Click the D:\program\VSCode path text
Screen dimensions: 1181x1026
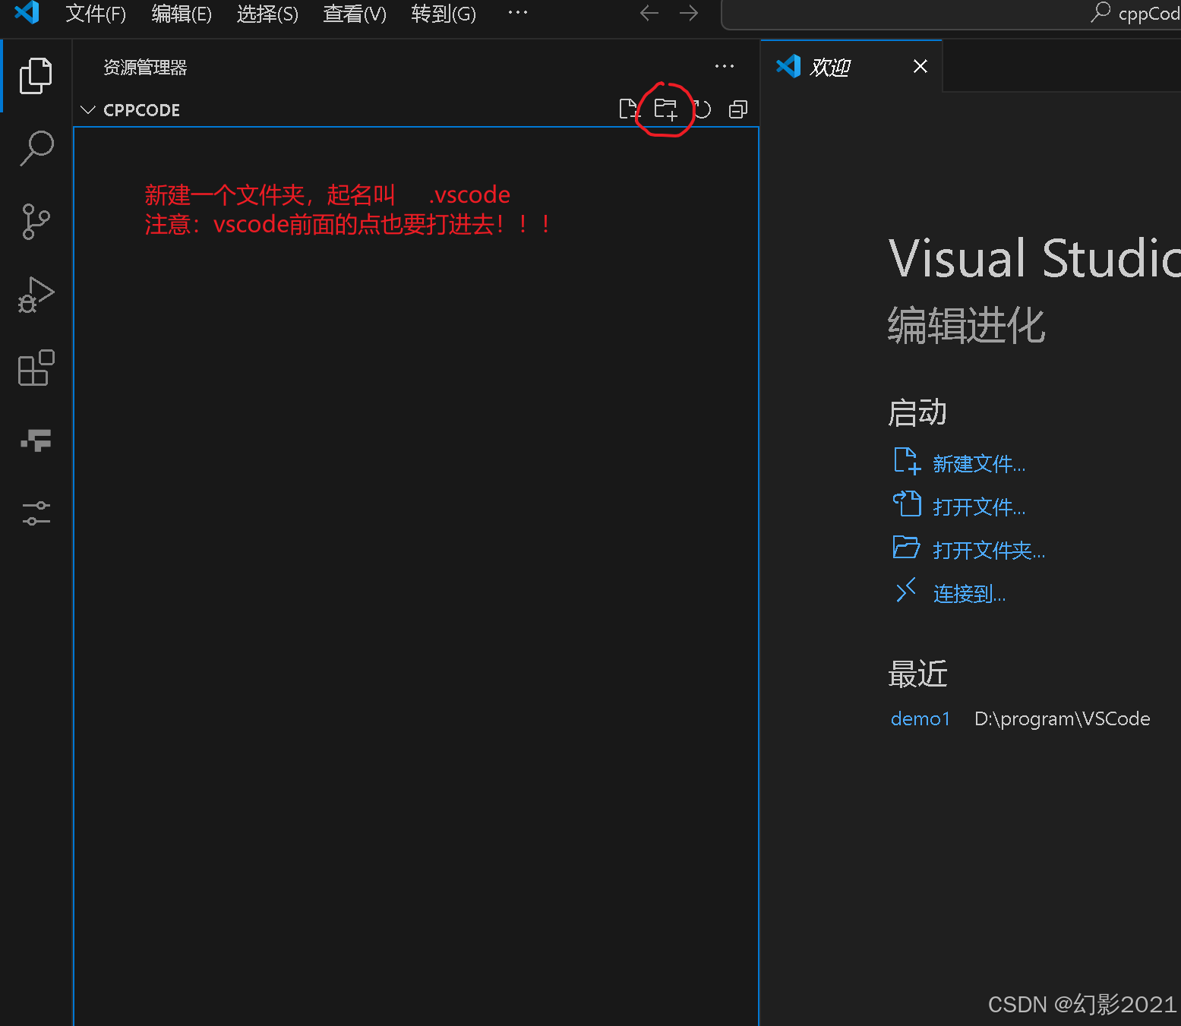(x=1063, y=718)
